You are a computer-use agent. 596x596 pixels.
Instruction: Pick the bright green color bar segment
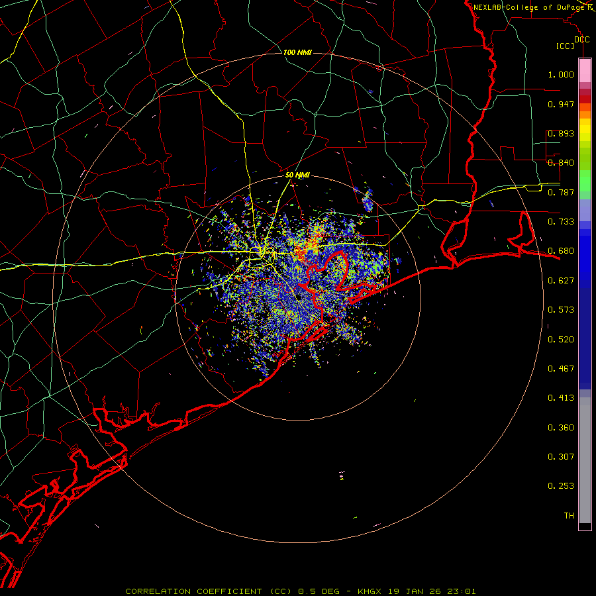[x=585, y=181]
